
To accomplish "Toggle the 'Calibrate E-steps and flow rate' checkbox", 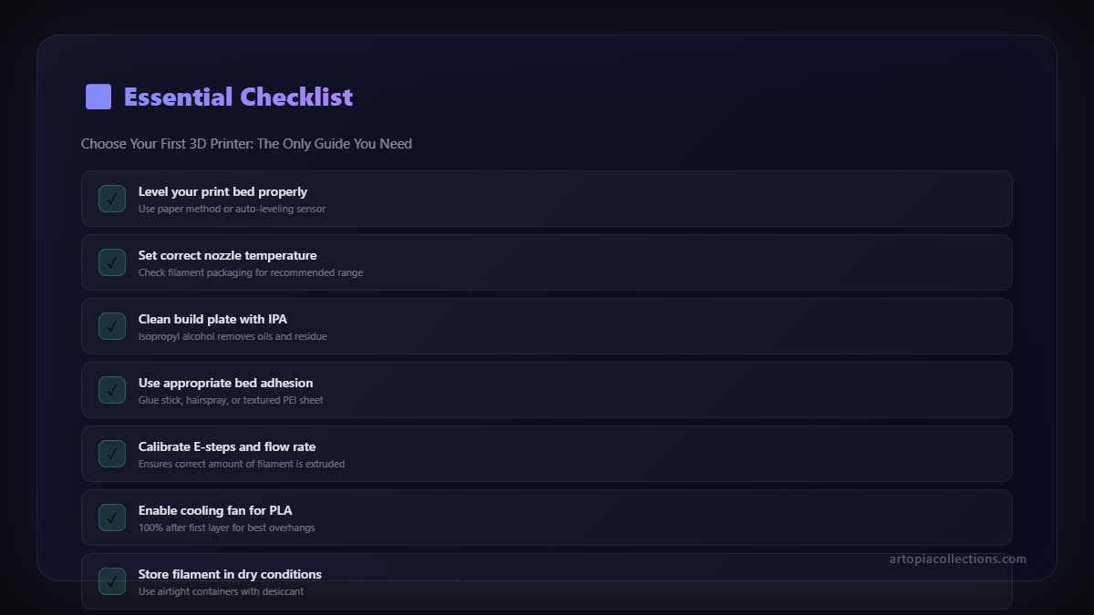I will pos(112,454).
